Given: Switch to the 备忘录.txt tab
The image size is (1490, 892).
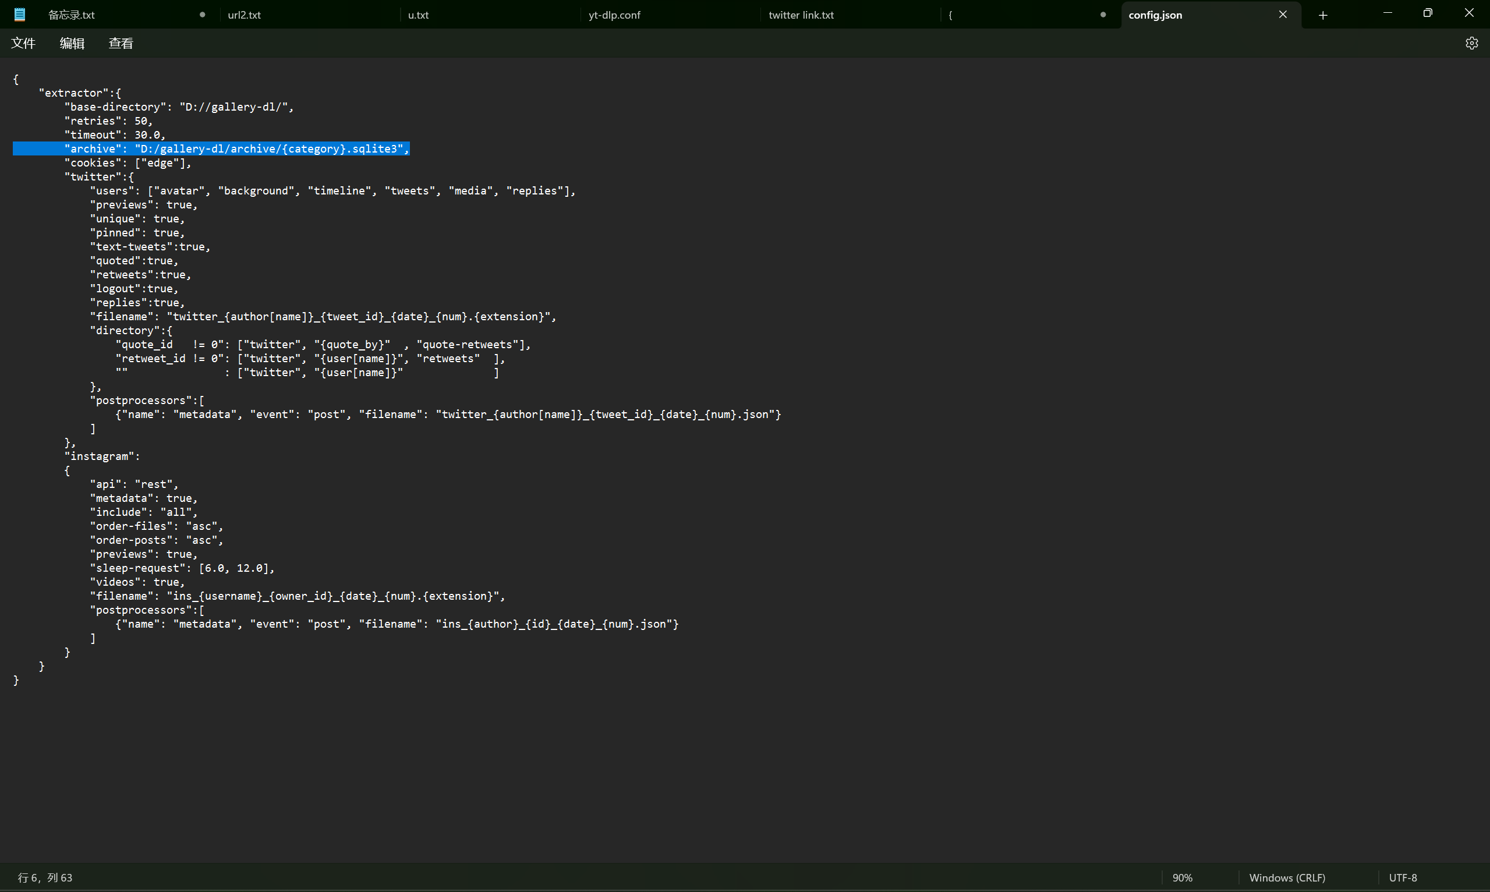Looking at the screenshot, I should tap(72, 15).
